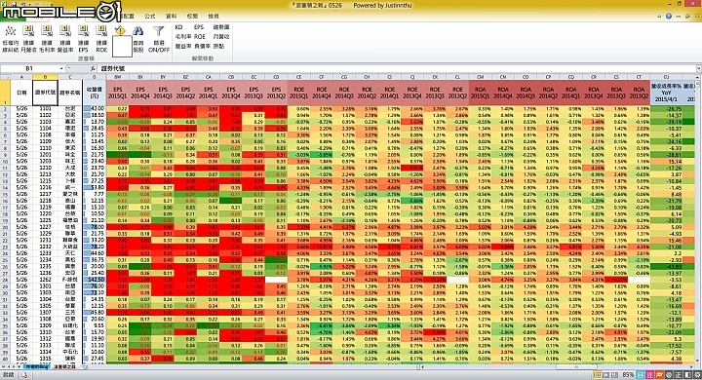Jump to 毛利率 section button

point(183,37)
